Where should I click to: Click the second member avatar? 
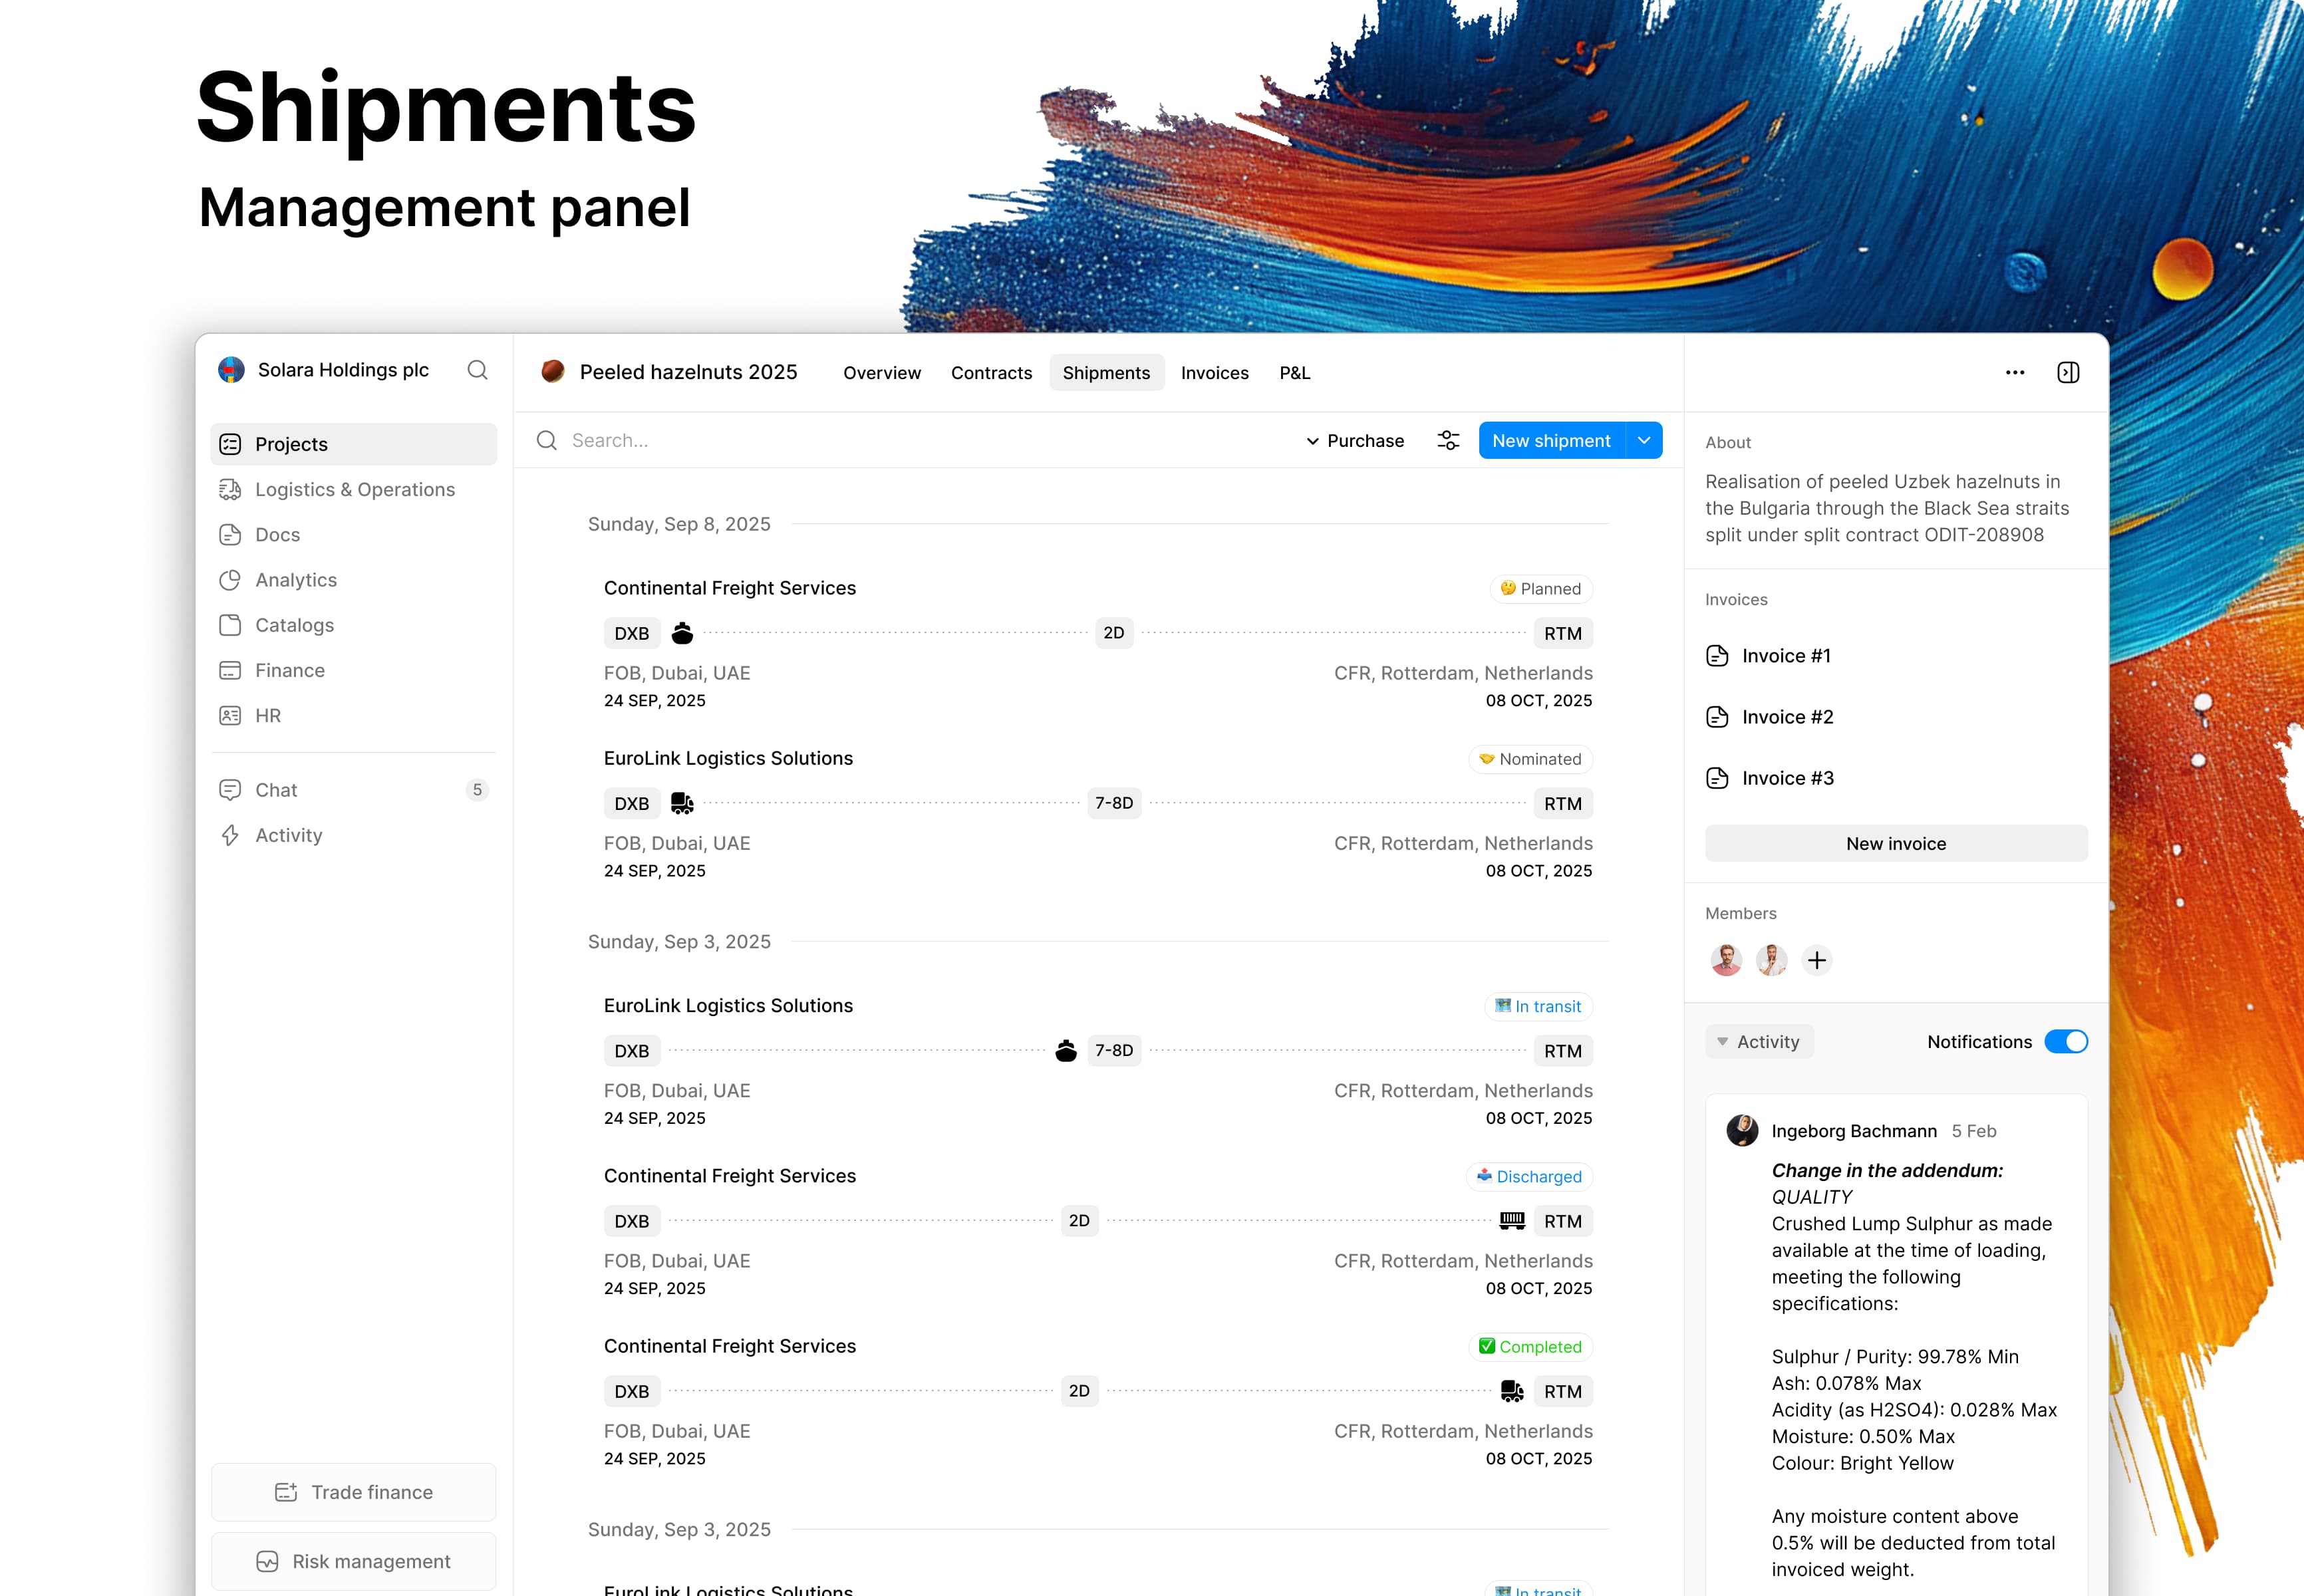1771,960
